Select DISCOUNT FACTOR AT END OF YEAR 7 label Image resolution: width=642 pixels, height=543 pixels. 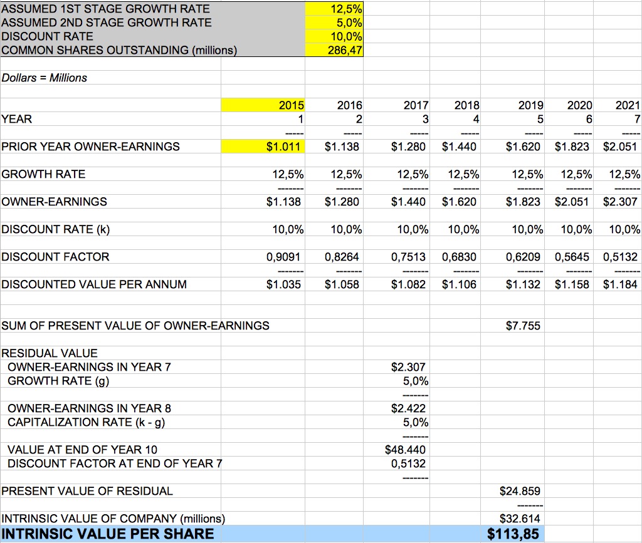115,463
